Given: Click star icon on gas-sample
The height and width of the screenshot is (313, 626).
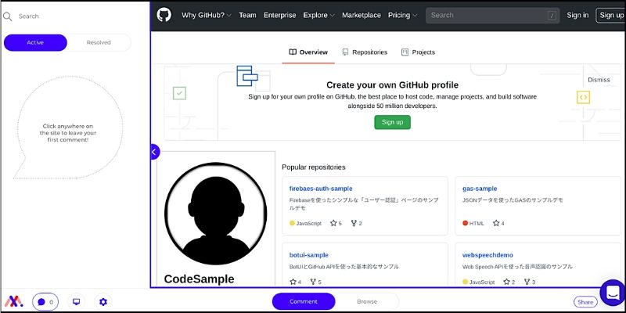Looking at the screenshot, I should click(x=496, y=223).
